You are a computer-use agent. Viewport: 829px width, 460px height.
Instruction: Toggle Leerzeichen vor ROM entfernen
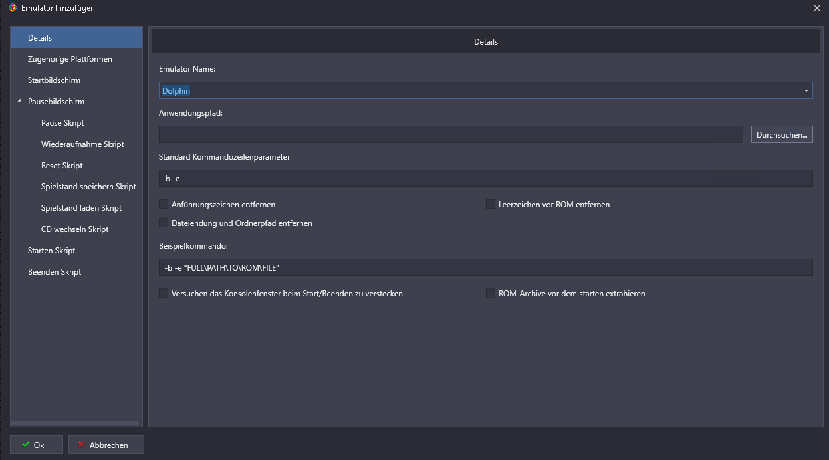coord(491,205)
